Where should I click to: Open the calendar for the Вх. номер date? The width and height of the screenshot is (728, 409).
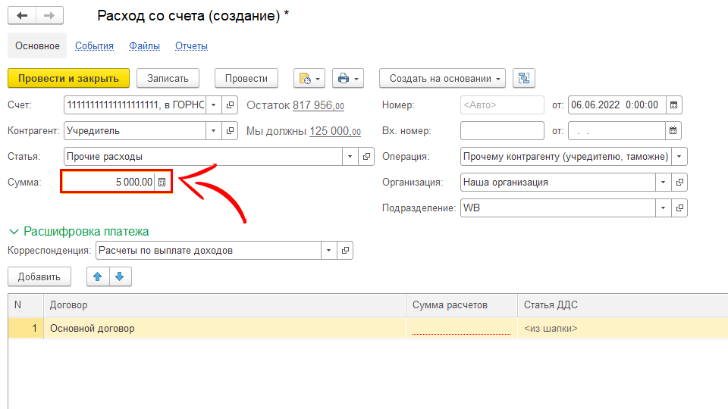pyautogui.click(x=673, y=130)
